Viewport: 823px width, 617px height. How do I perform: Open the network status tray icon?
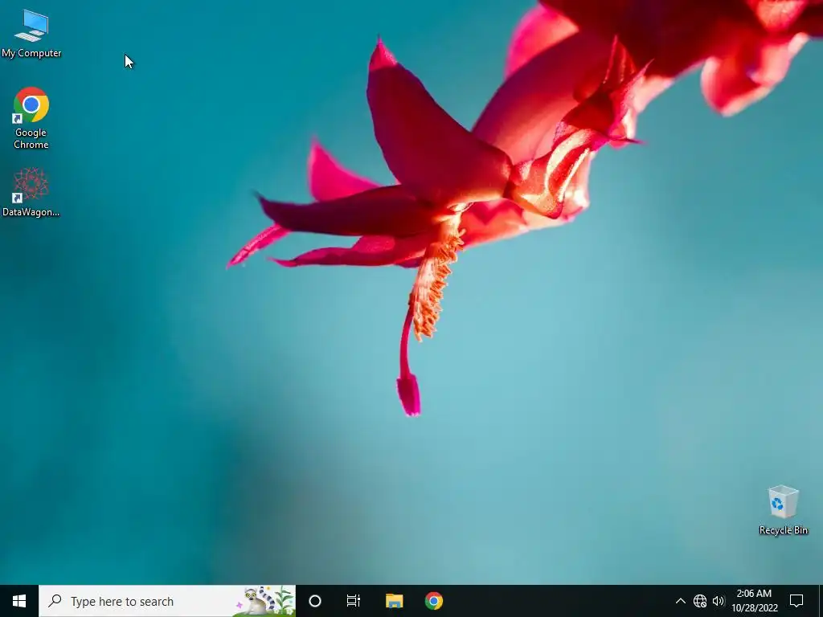coord(700,601)
